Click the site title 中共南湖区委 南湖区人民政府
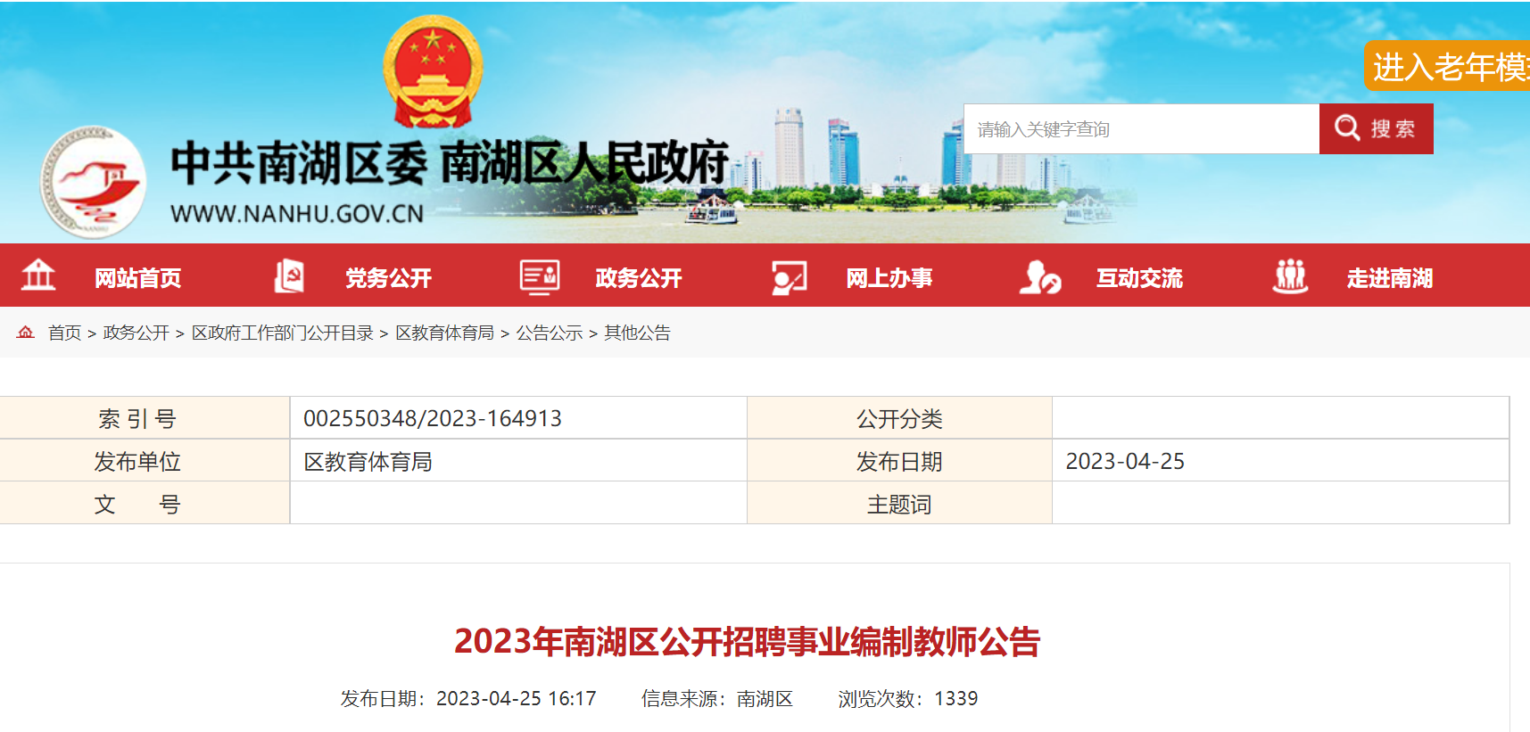This screenshot has width=1530, height=732. point(451,163)
